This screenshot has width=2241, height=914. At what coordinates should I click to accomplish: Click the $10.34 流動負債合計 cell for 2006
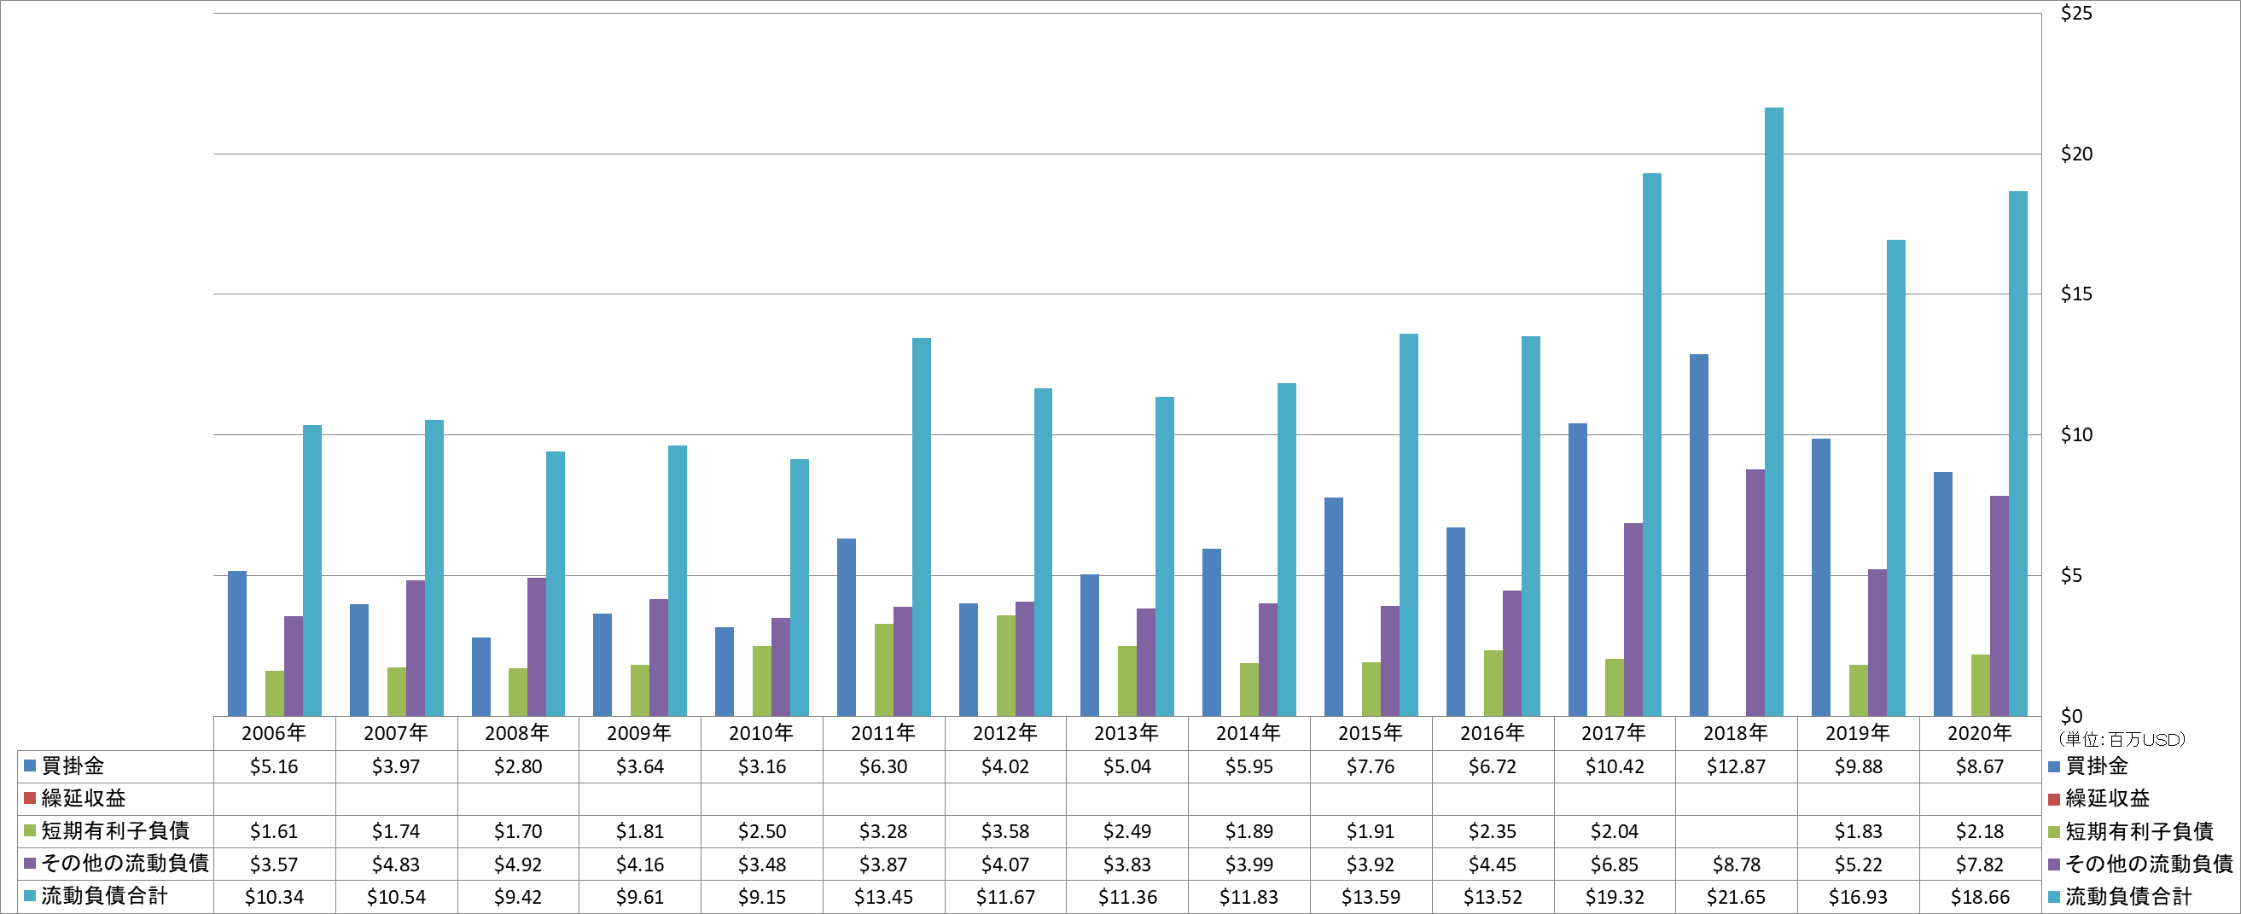pyautogui.click(x=274, y=897)
